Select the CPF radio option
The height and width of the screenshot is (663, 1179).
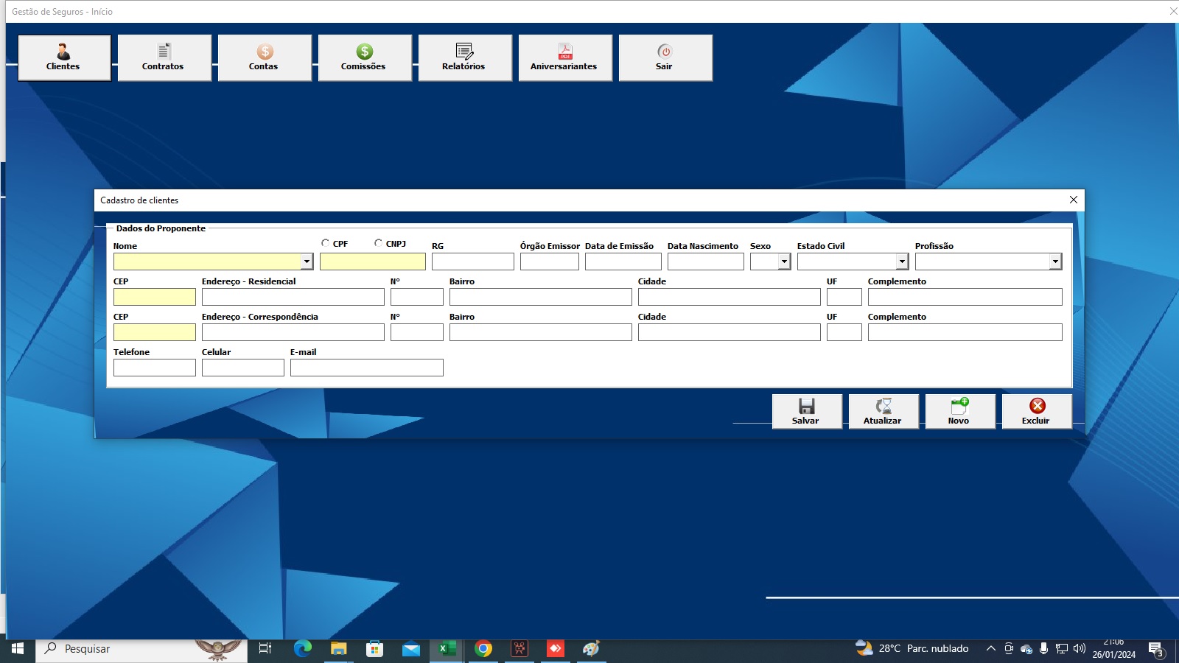325,243
